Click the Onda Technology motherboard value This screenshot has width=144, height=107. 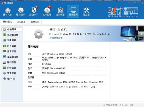pos(74,59)
